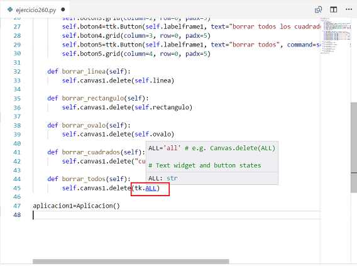
Task: Click 'self.boton4.grid' on line 28
Action: click(x=91, y=36)
